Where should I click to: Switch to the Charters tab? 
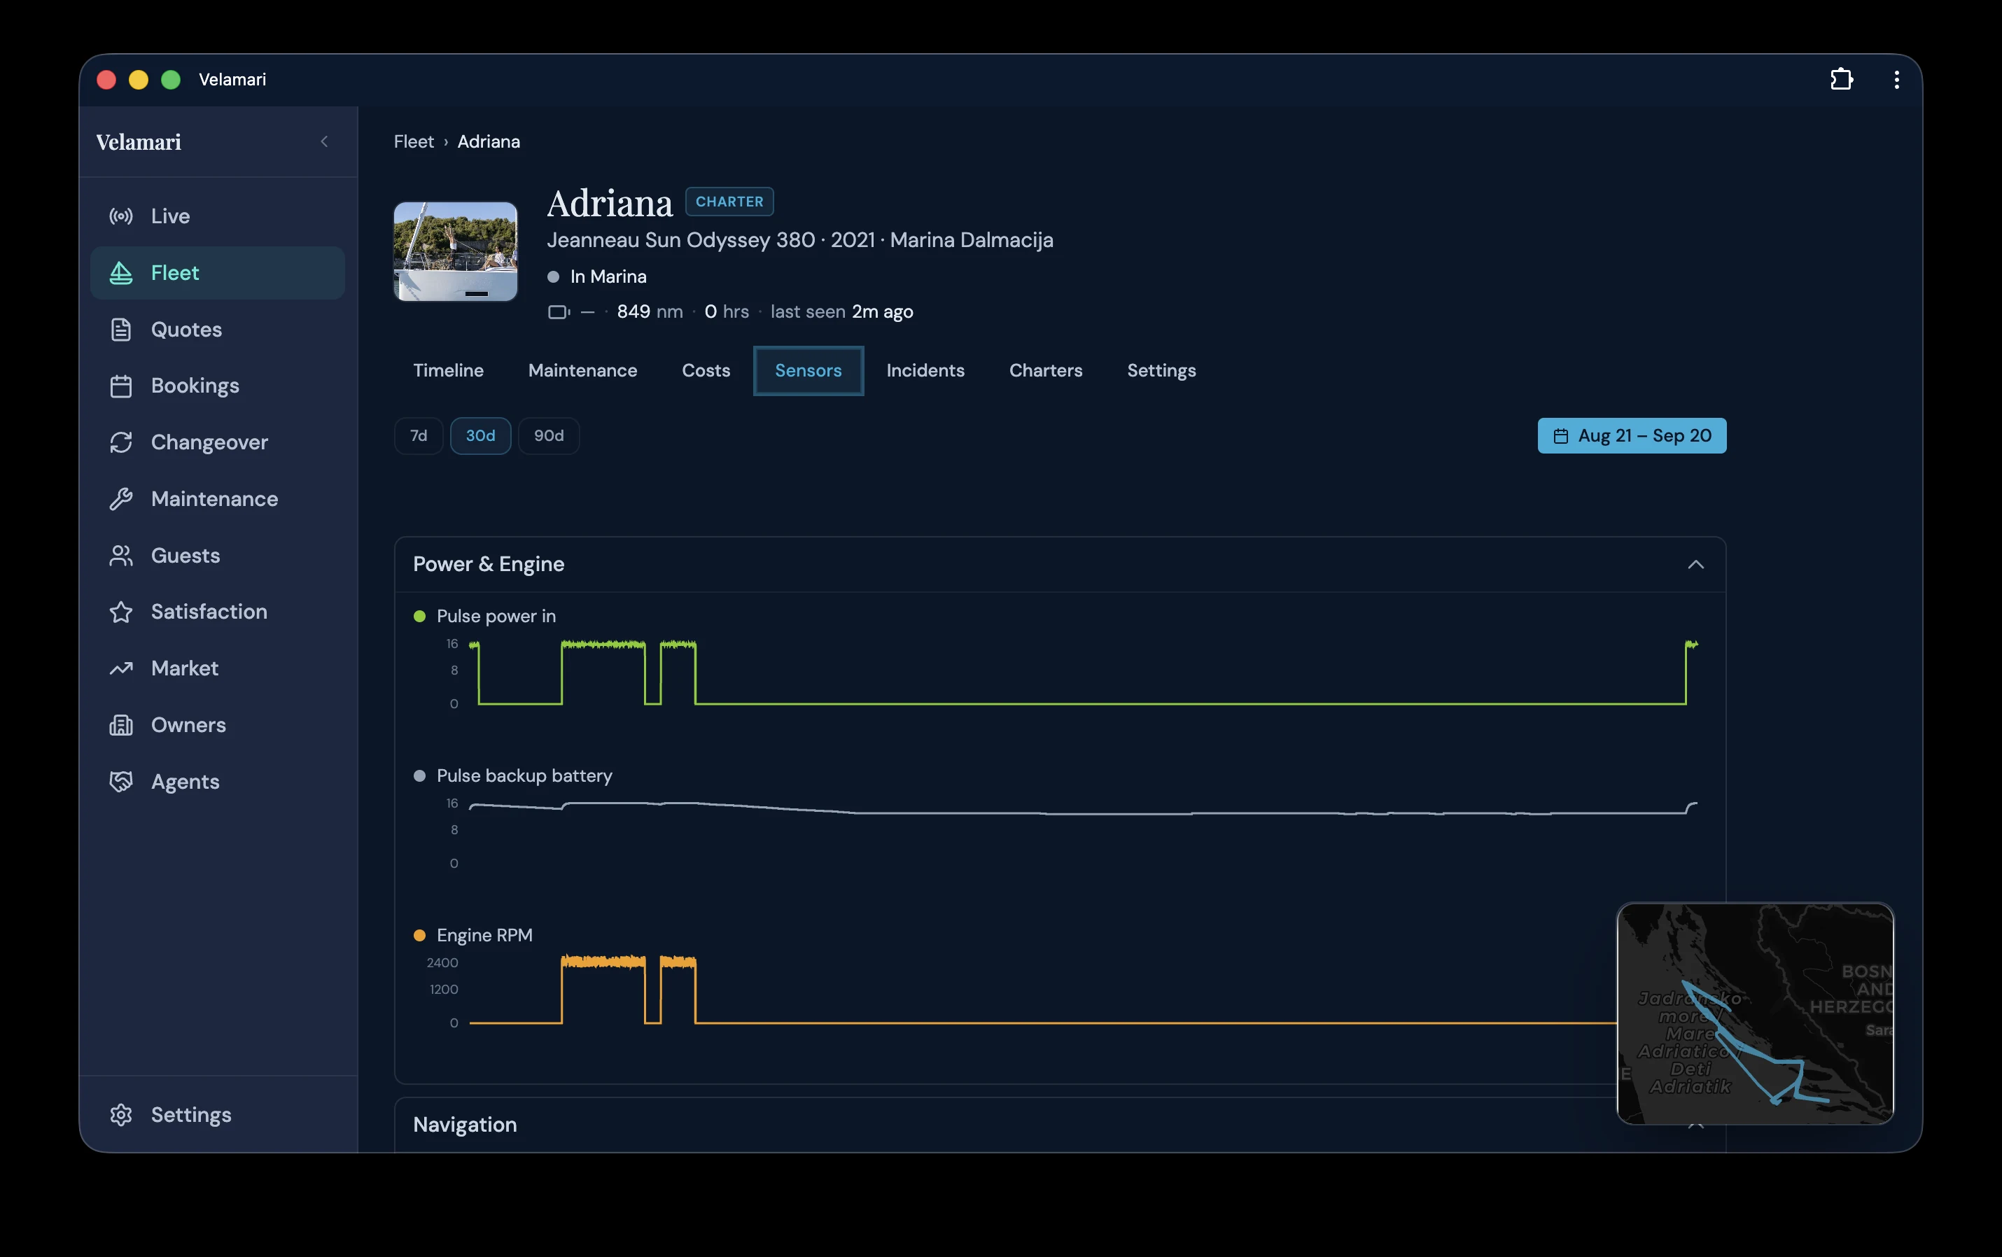point(1046,371)
